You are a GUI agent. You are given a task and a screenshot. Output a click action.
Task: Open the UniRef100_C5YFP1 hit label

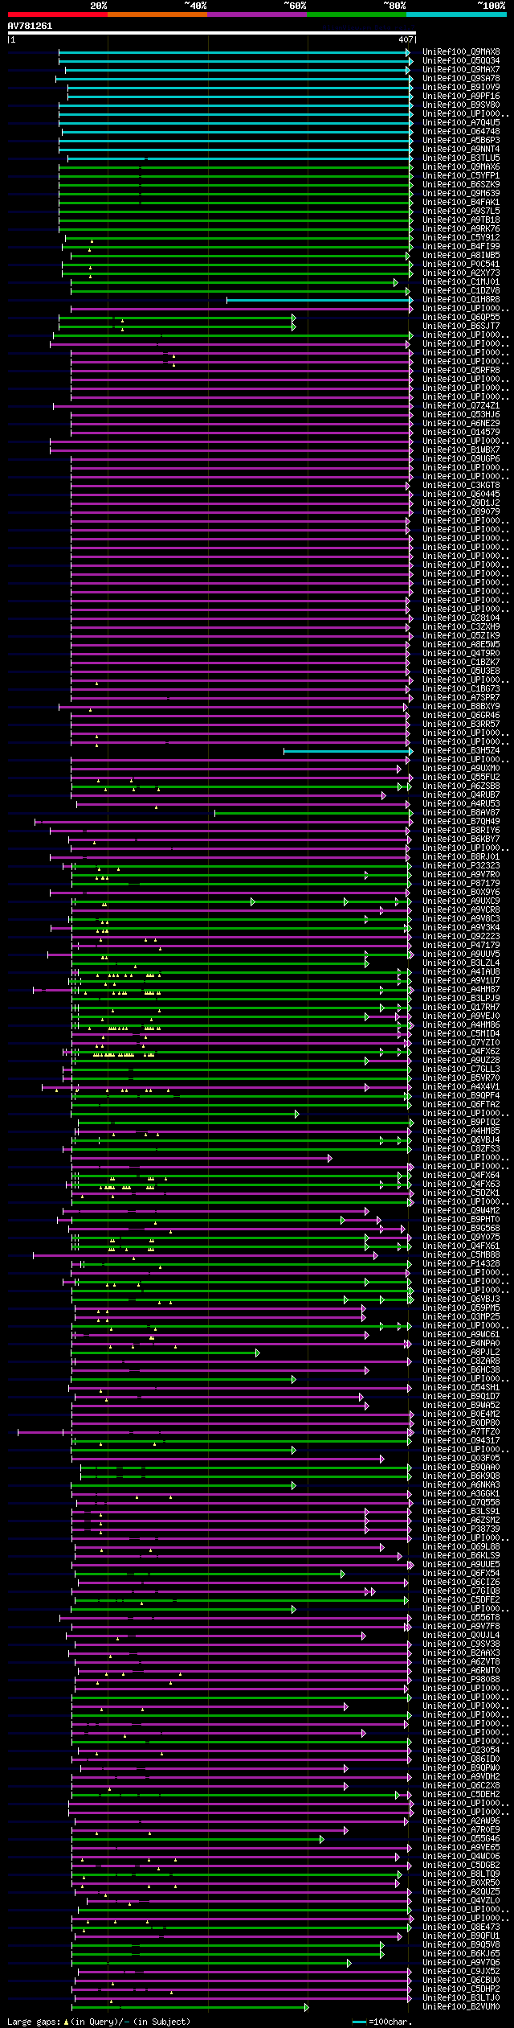click(x=461, y=176)
